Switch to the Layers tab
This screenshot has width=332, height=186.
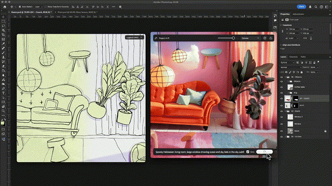[x=283, y=57]
